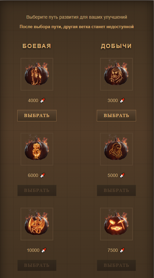Open the hammer and pickaxe pumpkin icon
Image resolution: width=154 pixels, height=278 pixels.
click(116, 224)
